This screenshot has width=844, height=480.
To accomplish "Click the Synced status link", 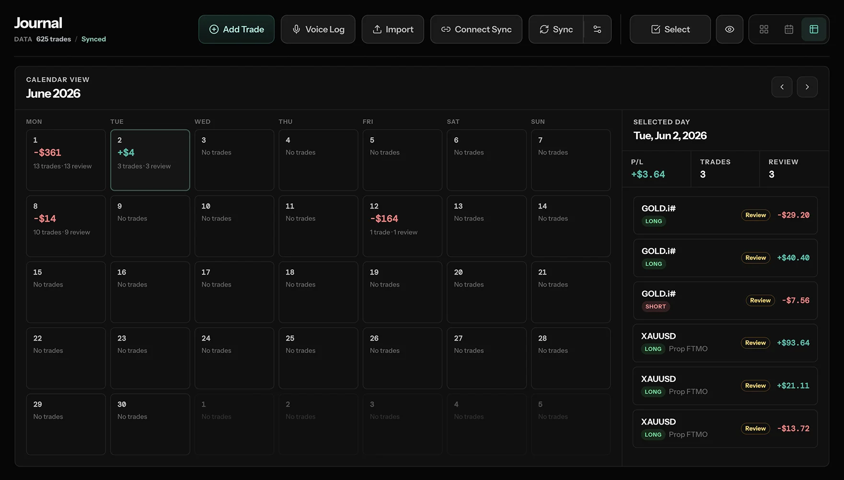I will [93, 39].
